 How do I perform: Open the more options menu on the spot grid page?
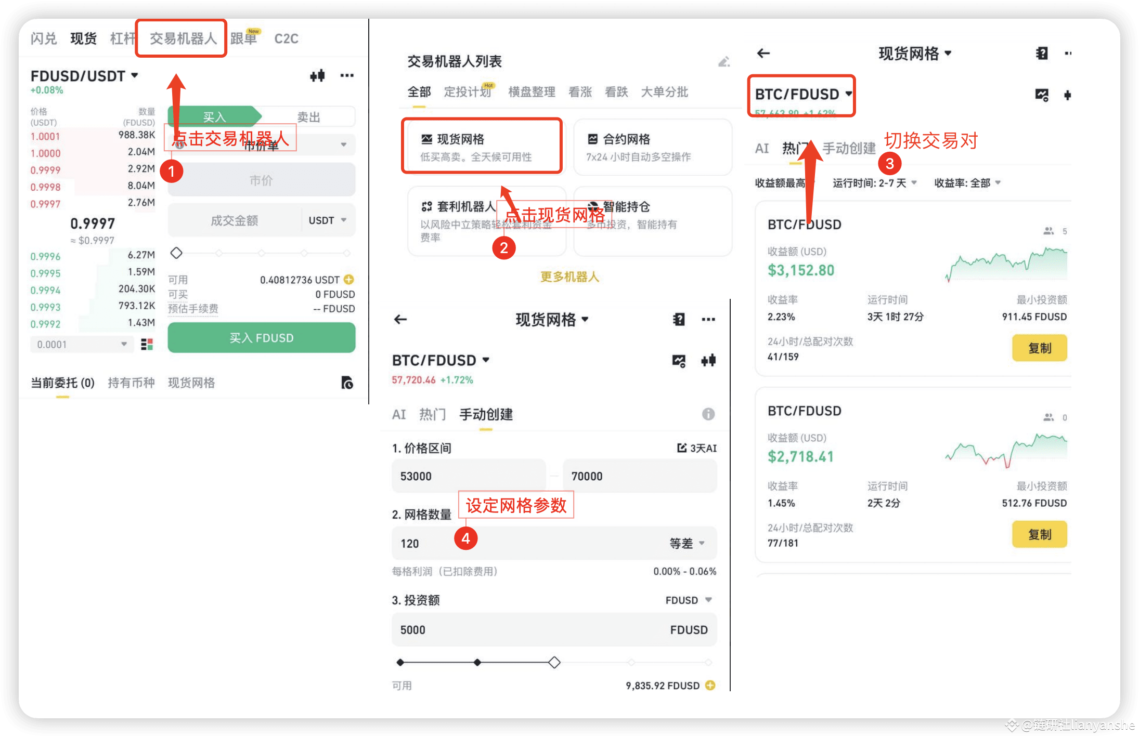pyautogui.click(x=708, y=319)
